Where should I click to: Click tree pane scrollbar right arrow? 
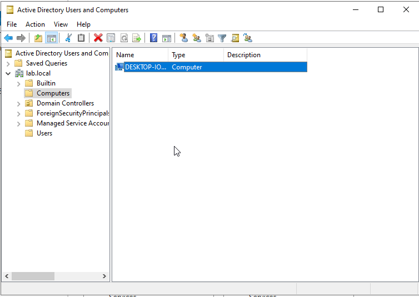(x=104, y=276)
